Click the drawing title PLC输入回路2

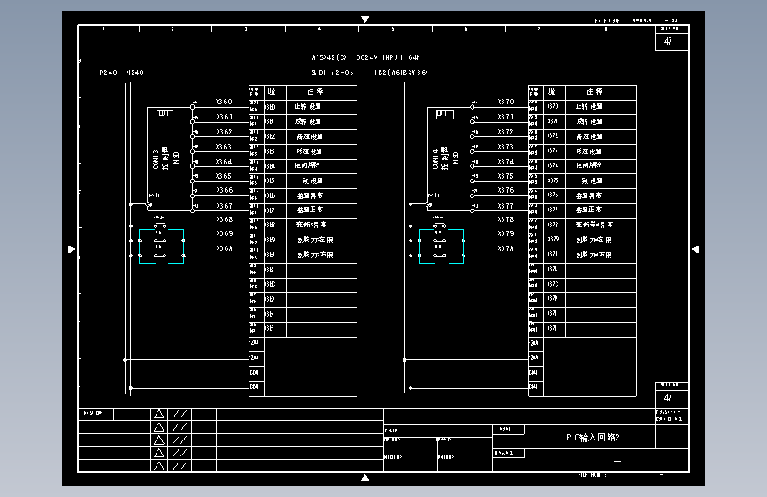point(593,438)
